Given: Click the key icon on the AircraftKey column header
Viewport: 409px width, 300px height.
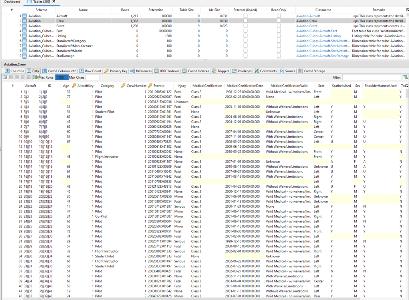Looking at the screenshot, I should pos(73,85).
